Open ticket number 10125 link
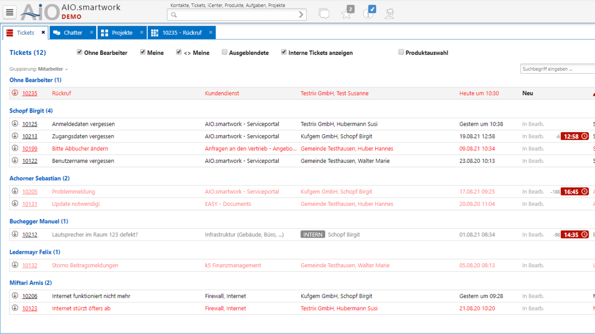 click(x=30, y=124)
